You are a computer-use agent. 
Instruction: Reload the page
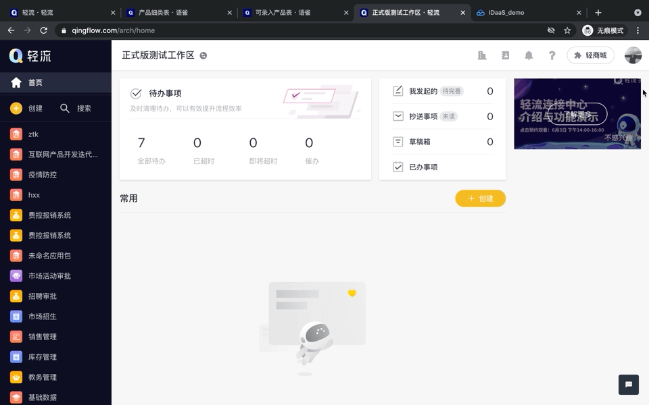click(x=43, y=30)
